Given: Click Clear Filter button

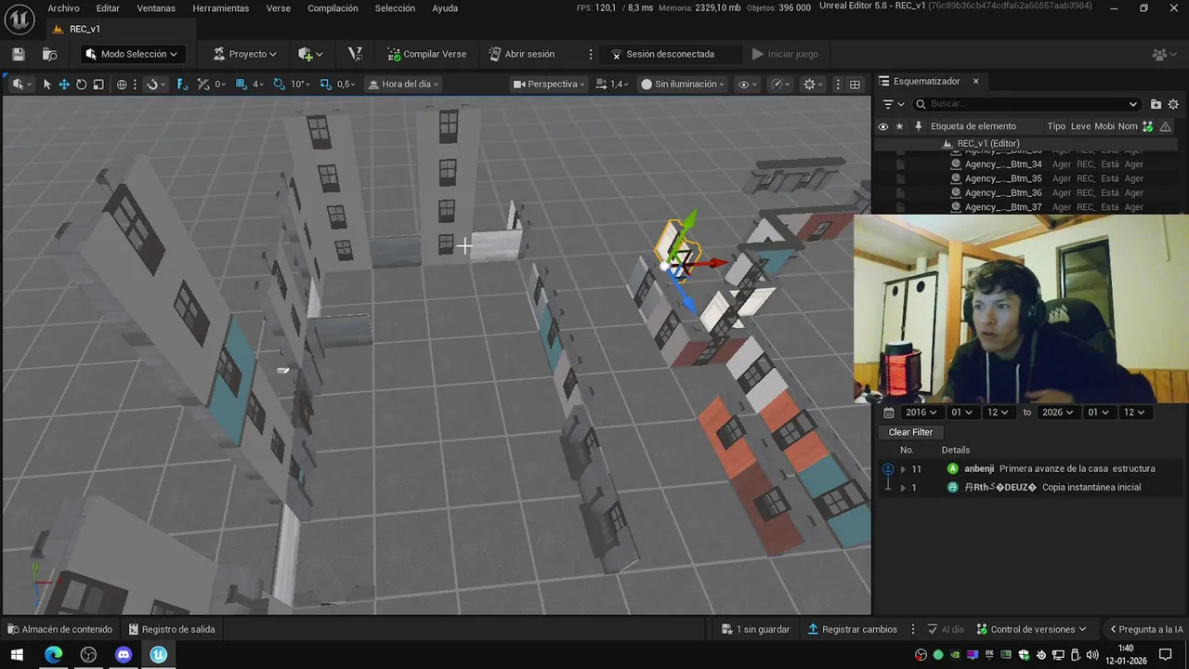Looking at the screenshot, I should pos(910,432).
